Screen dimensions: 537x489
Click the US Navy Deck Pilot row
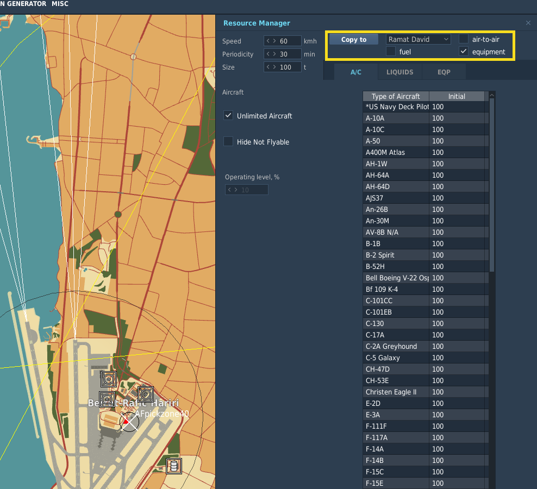(x=426, y=106)
